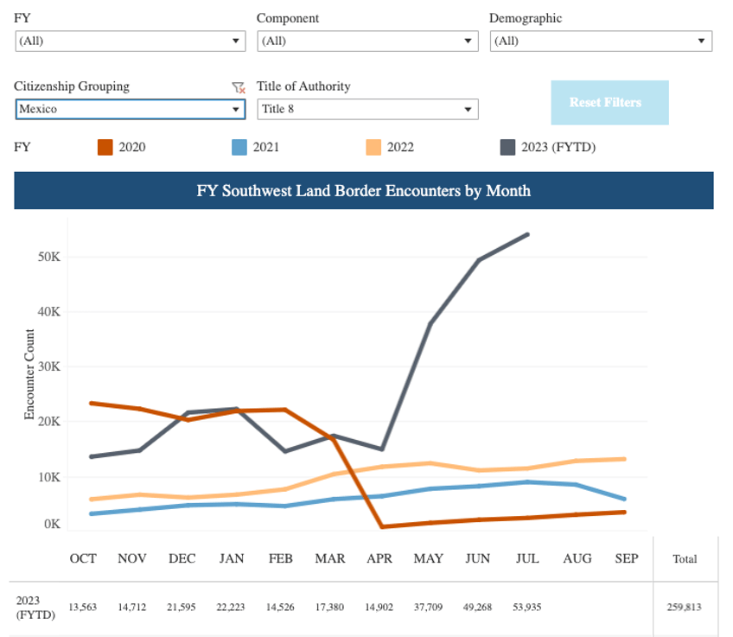Click the Total column header
This screenshot has width=733, height=637.
point(685,559)
